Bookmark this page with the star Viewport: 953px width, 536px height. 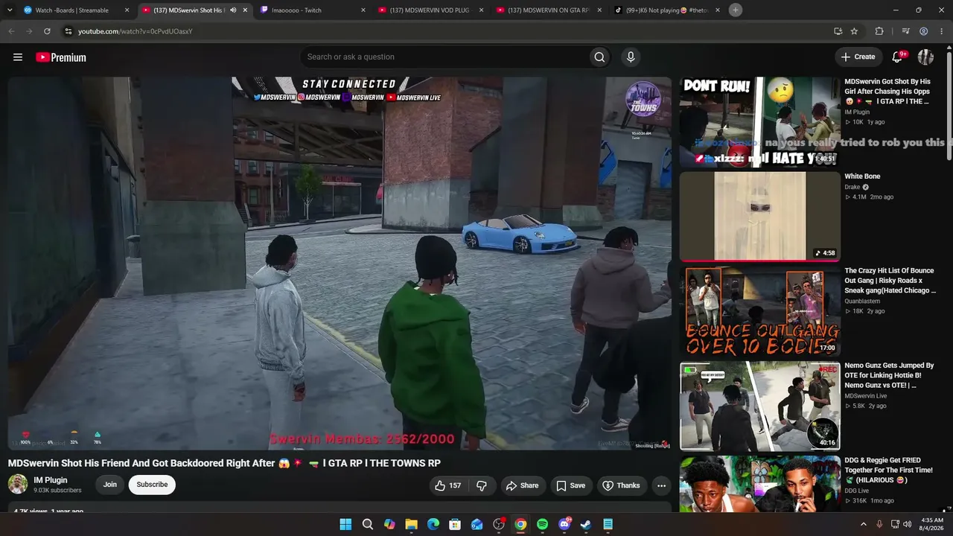854,31
